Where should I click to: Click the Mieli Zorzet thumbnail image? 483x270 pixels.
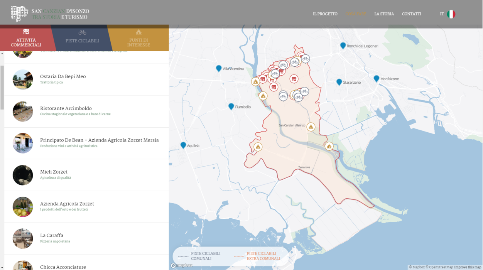(x=23, y=175)
